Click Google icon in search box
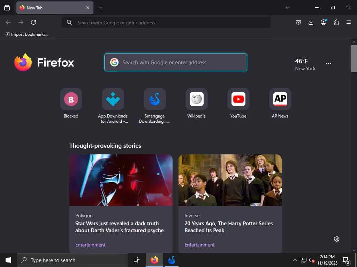Image resolution: width=357 pixels, height=267 pixels. coord(114,62)
